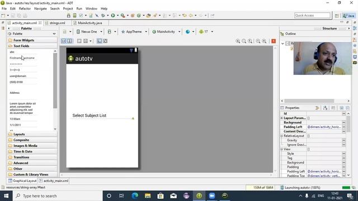358x201 pixels.
Task: Collapse the RelativeLayout node in Outline
Action: point(282,44)
